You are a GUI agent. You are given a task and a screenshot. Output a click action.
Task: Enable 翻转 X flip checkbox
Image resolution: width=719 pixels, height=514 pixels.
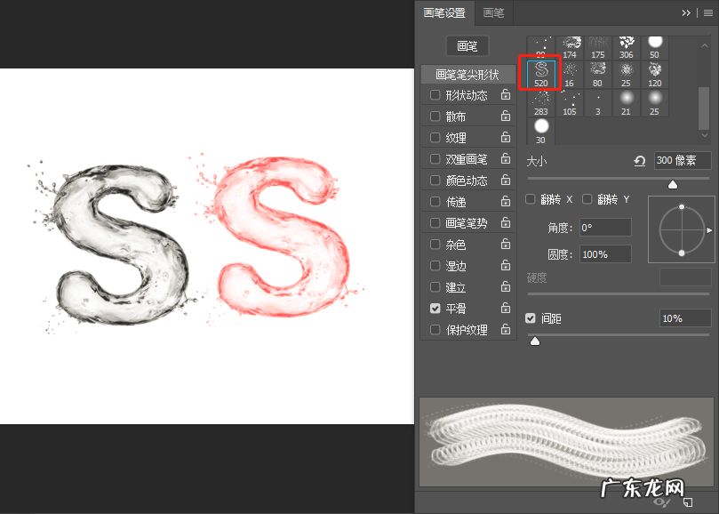coord(531,199)
